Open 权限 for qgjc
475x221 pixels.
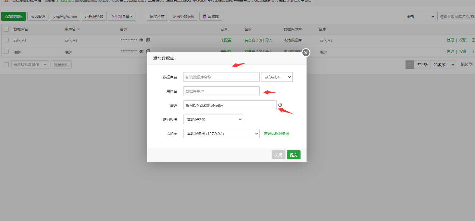[x=463, y=51]
